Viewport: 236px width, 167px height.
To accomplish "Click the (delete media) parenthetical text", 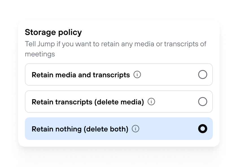I will [119, 102].
